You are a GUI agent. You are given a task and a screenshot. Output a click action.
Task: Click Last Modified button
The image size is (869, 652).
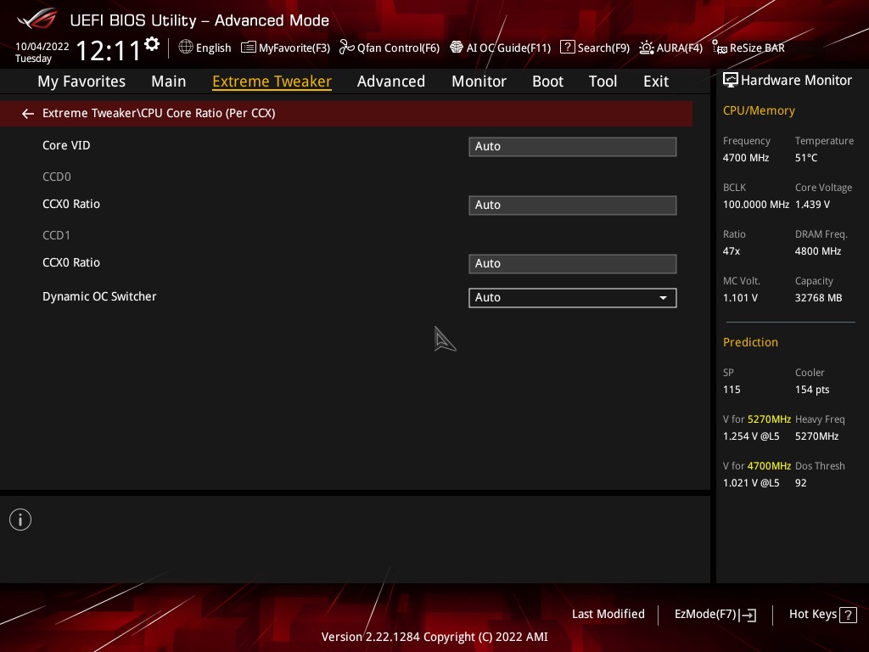tap(608, 615)
